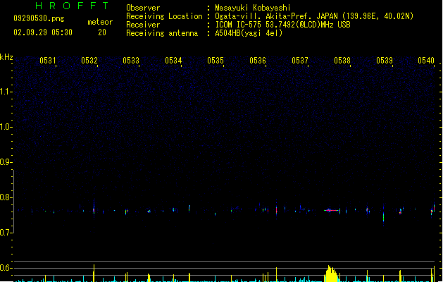The width and height of the screenshot is (443, 282).
Task: Click the 0533 time marker
Action: (131, 61)
